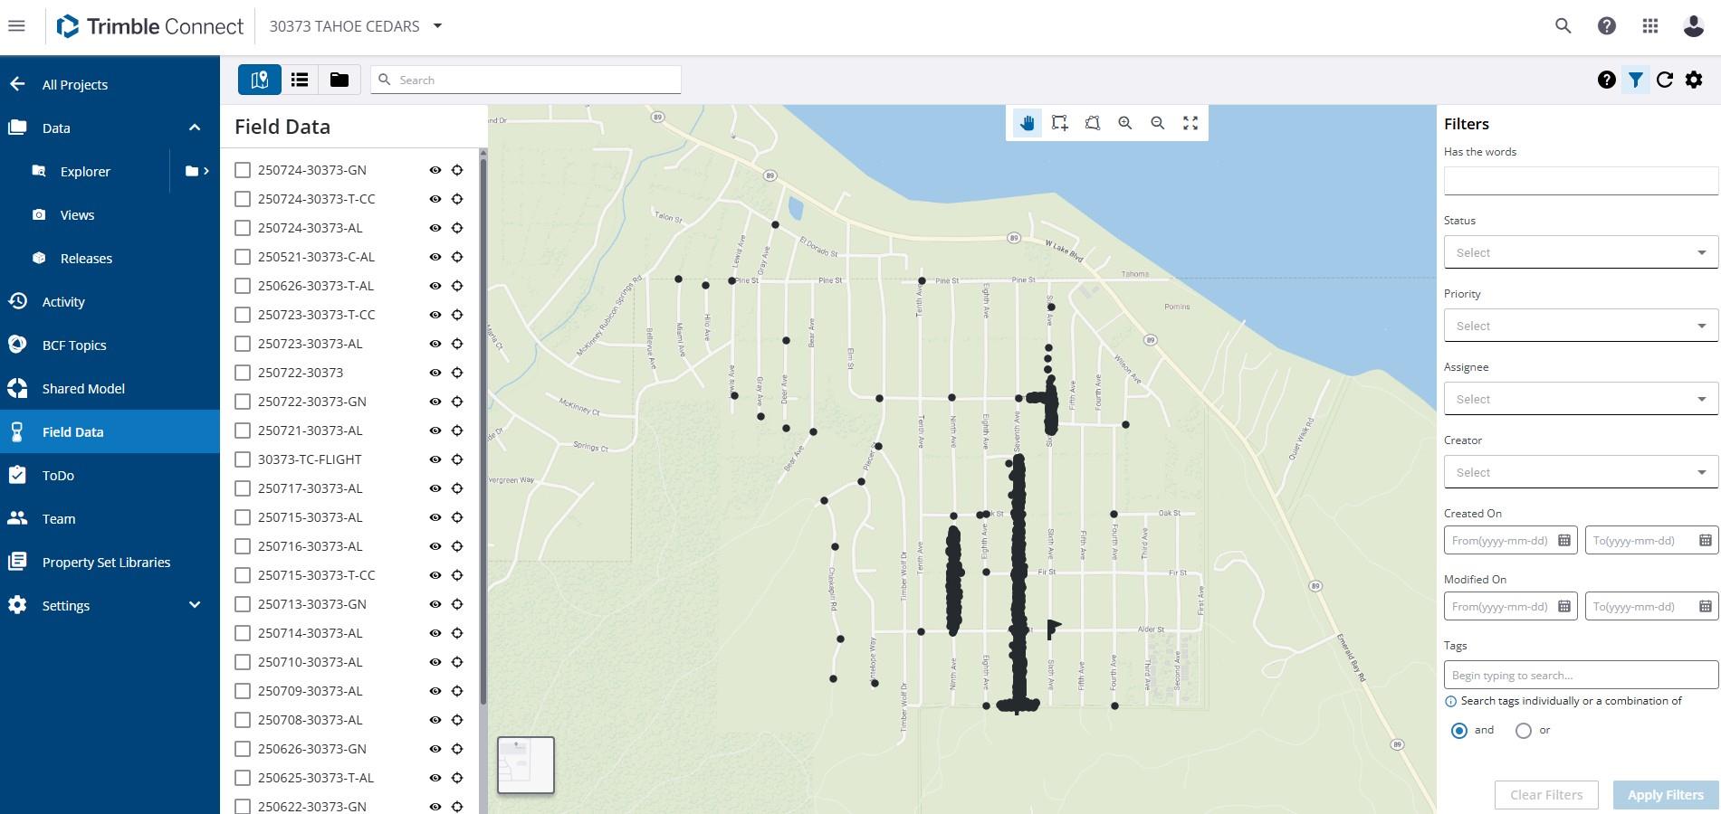Open BCF Topics in the sidebar
This screenshot has width=1721, height=814.
tap(74, 345)
